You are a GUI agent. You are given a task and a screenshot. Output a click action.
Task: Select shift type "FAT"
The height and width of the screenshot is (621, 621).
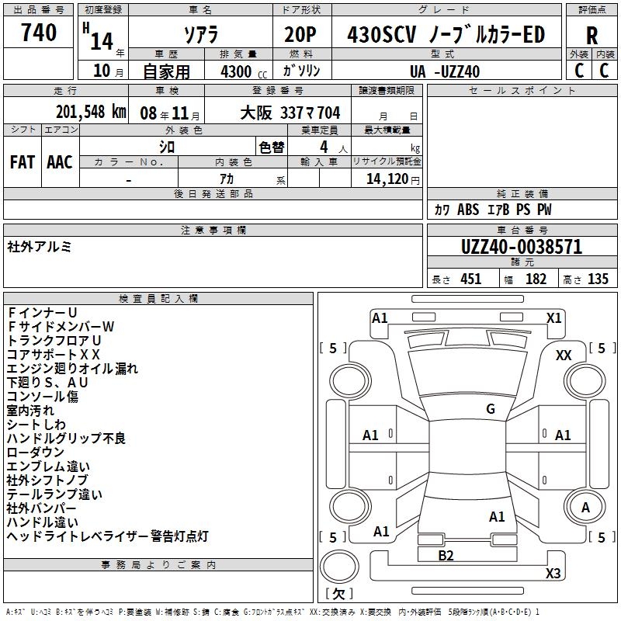23,162
